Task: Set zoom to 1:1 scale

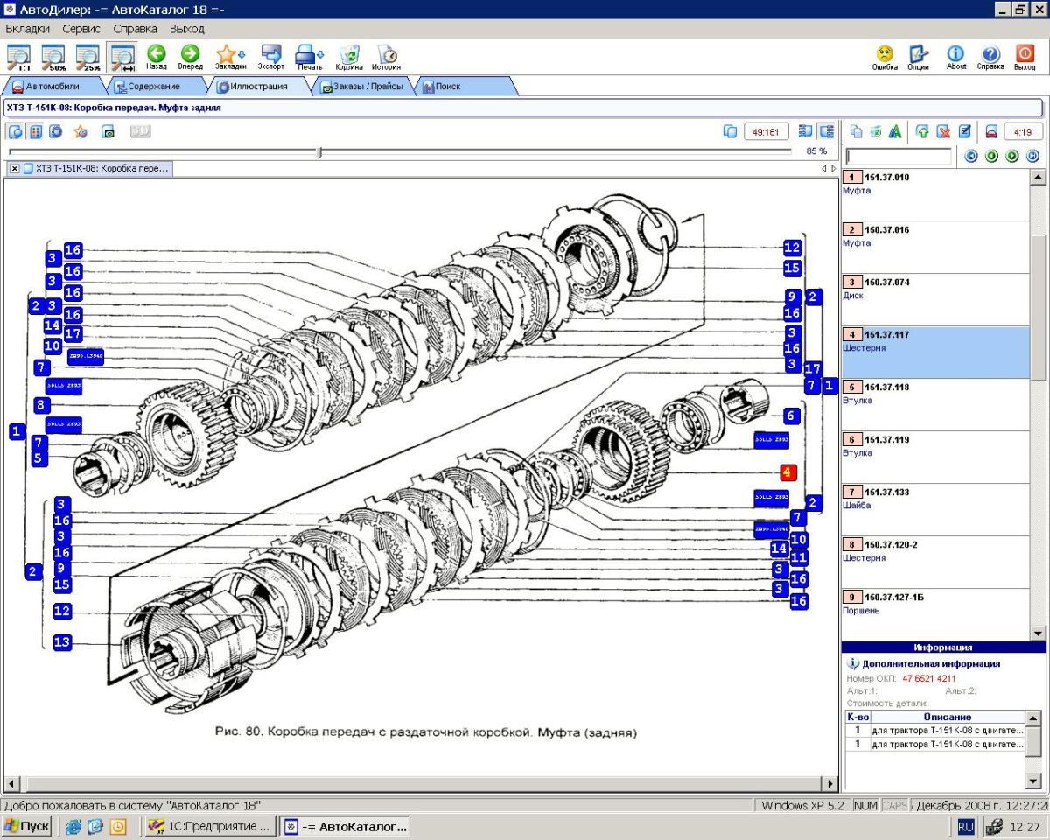Action: (19, 57)
